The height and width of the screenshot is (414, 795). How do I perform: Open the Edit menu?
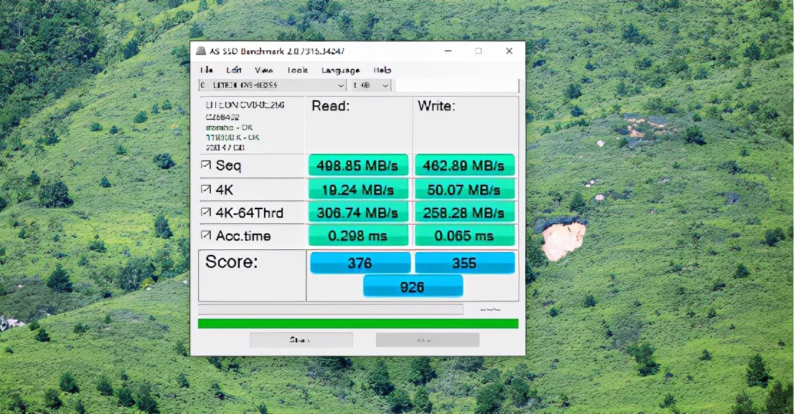coord(233,70)
